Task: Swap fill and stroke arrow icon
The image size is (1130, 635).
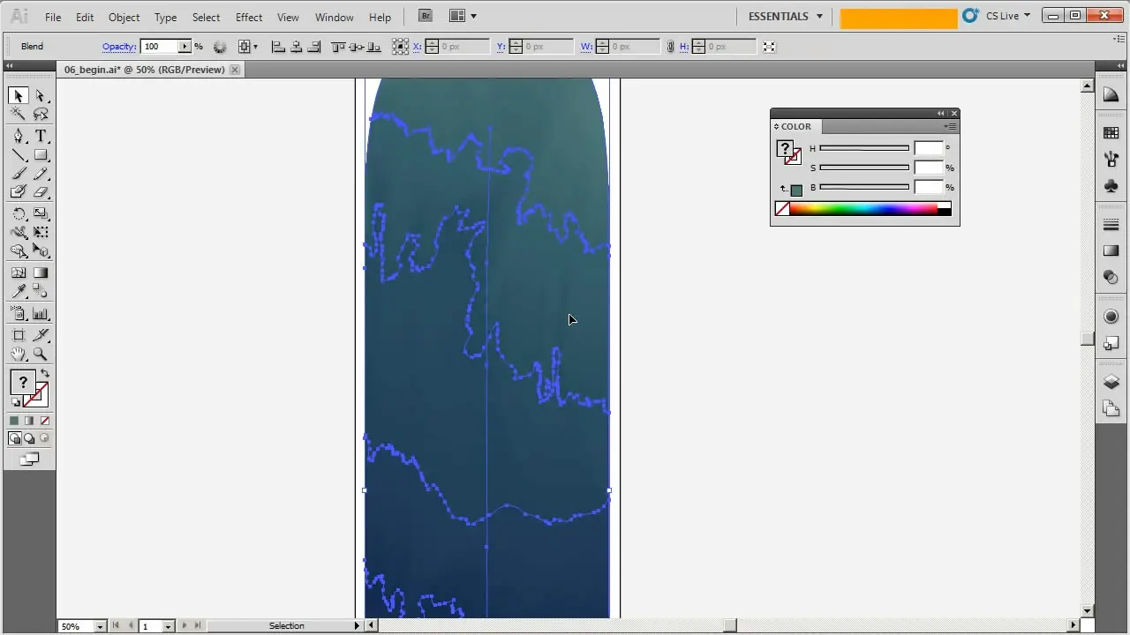Action: click(x=45, y=374)
